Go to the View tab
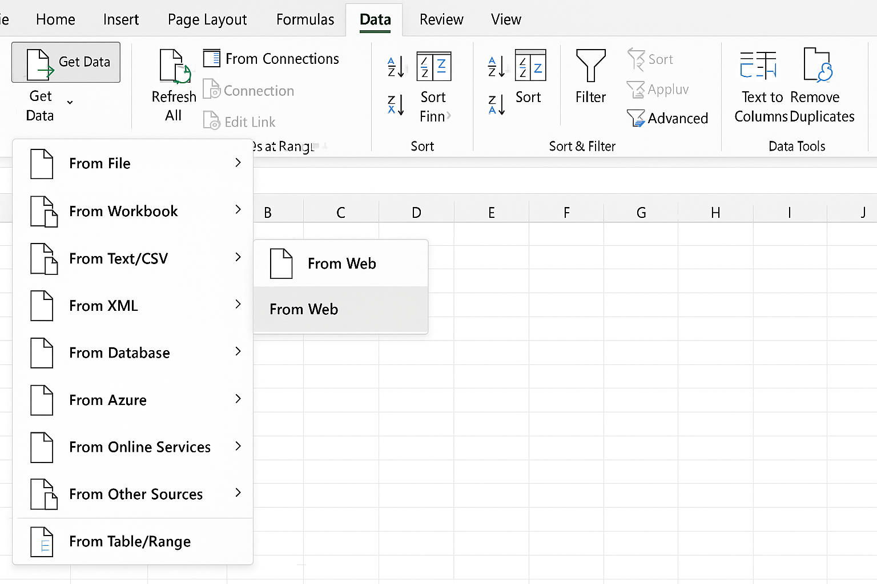This screenshot has width=877, height=584. tap(506, 19)
